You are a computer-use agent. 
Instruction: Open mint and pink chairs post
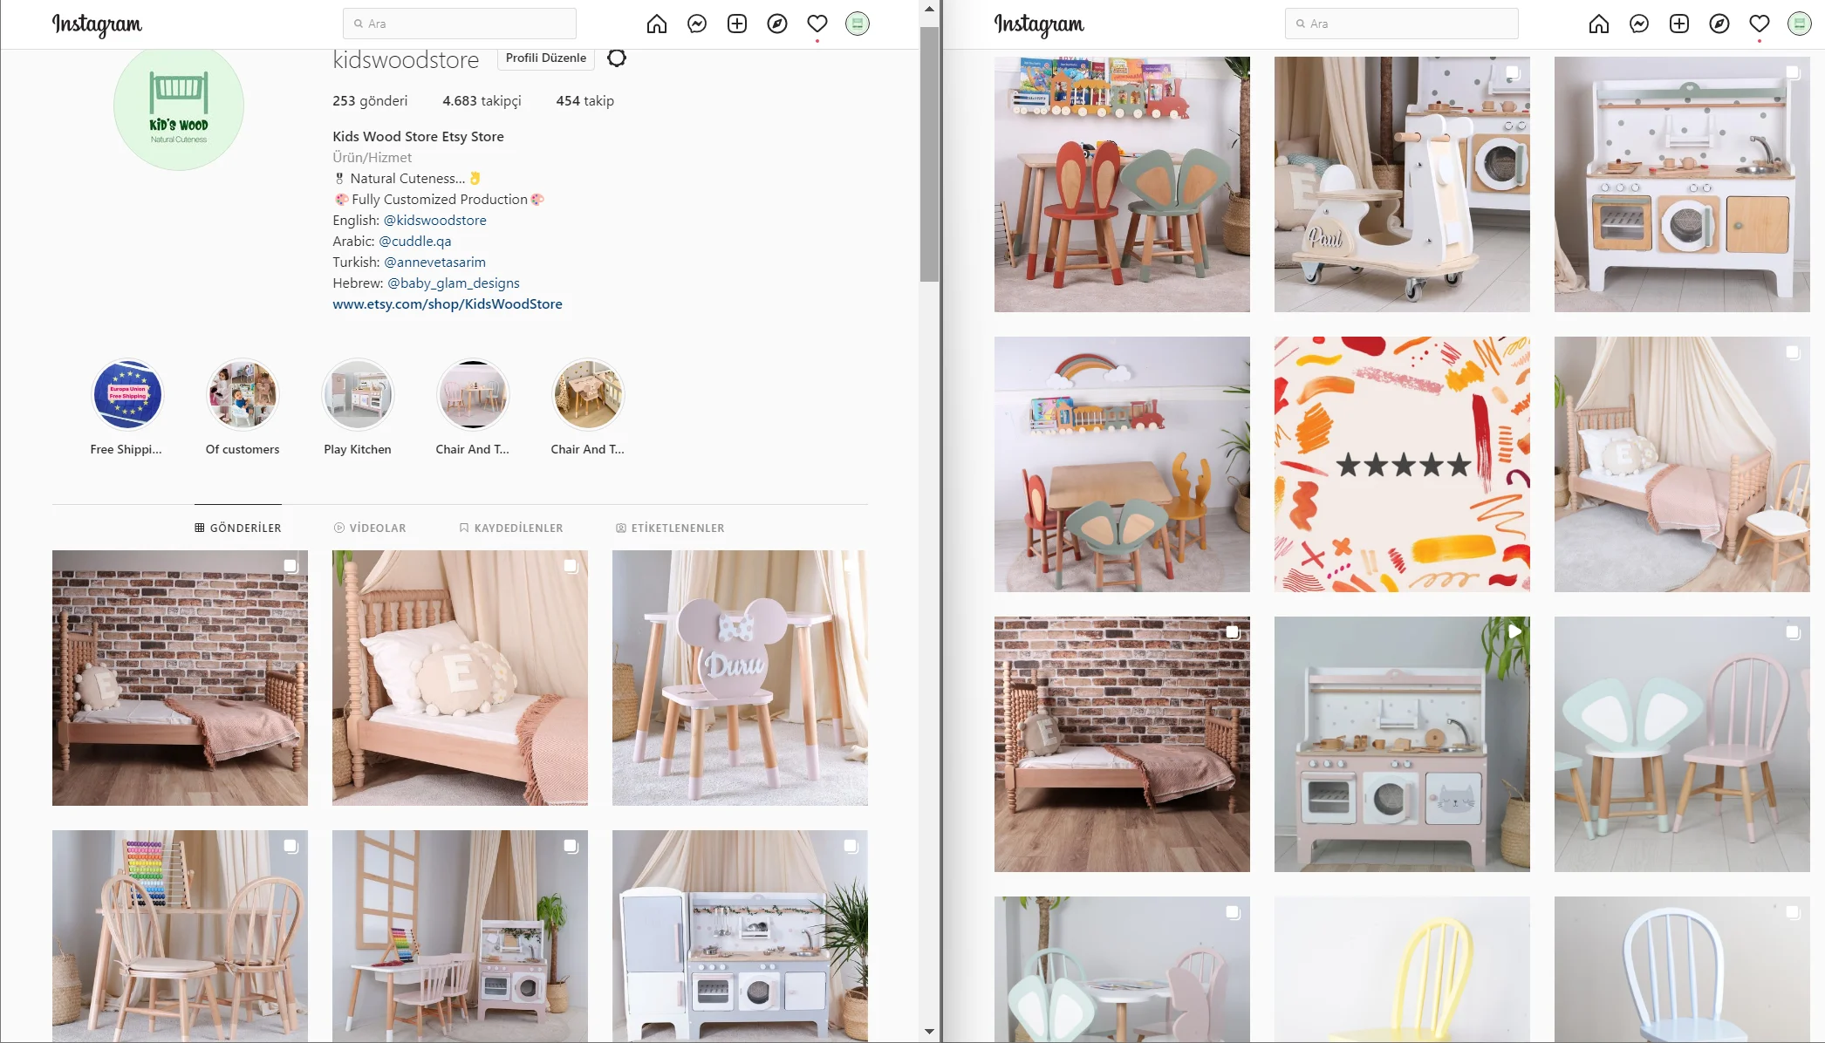coord(1682,744)
